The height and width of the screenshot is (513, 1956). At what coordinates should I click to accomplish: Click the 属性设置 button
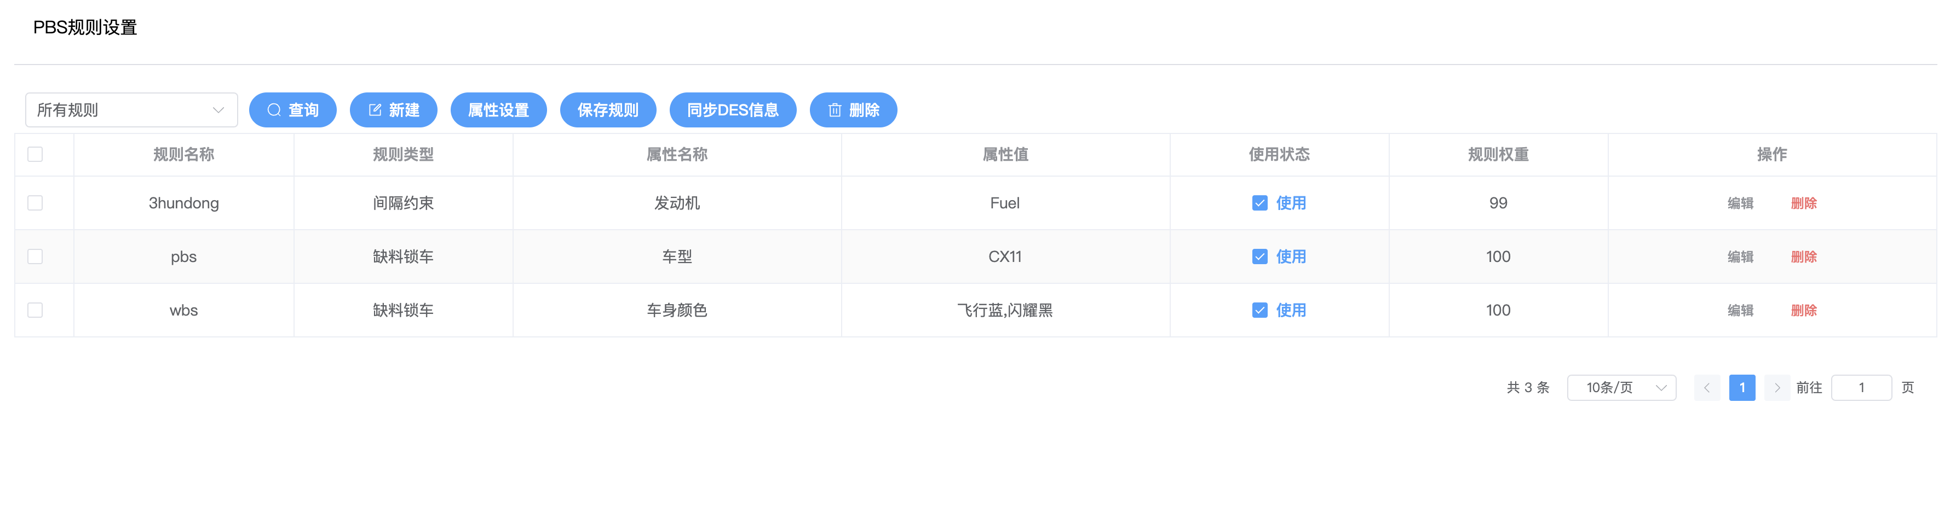[x=498, y=110]
